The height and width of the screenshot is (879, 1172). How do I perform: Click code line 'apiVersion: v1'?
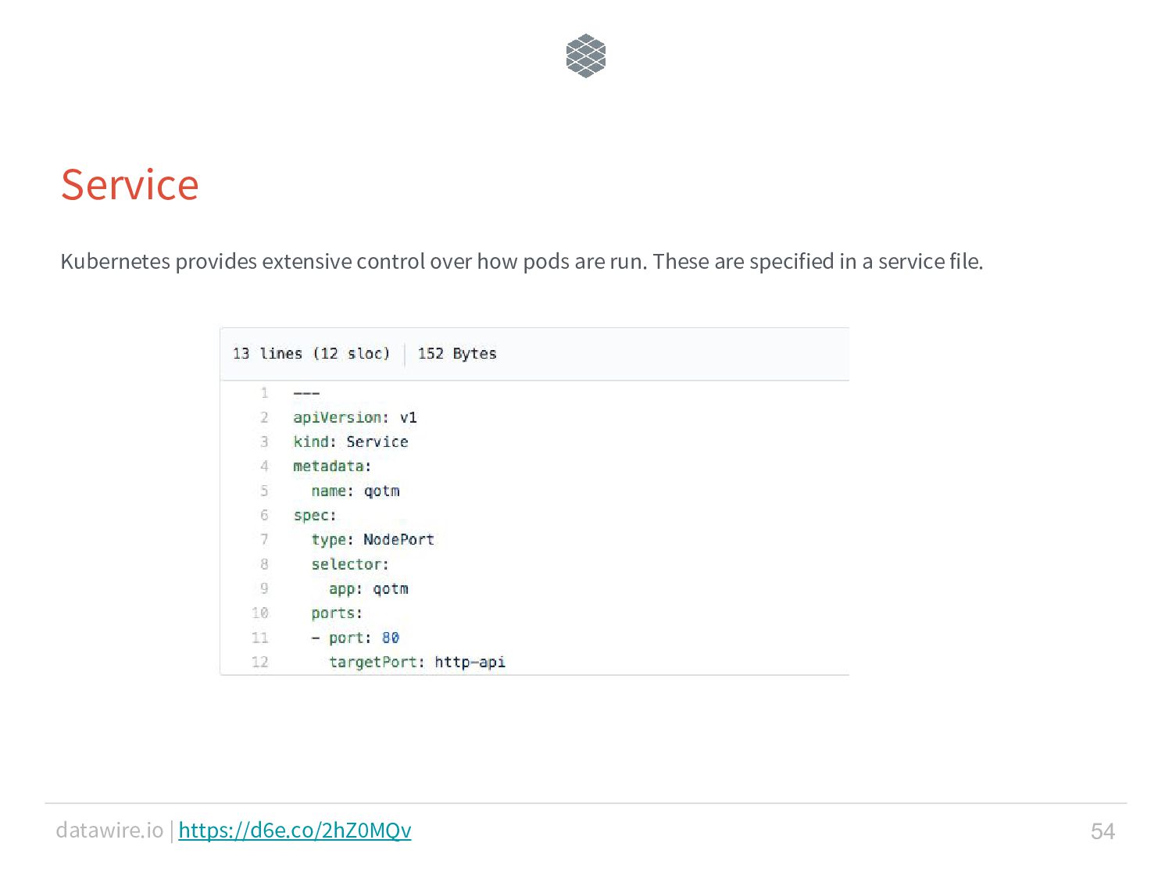tap(355, 417)
